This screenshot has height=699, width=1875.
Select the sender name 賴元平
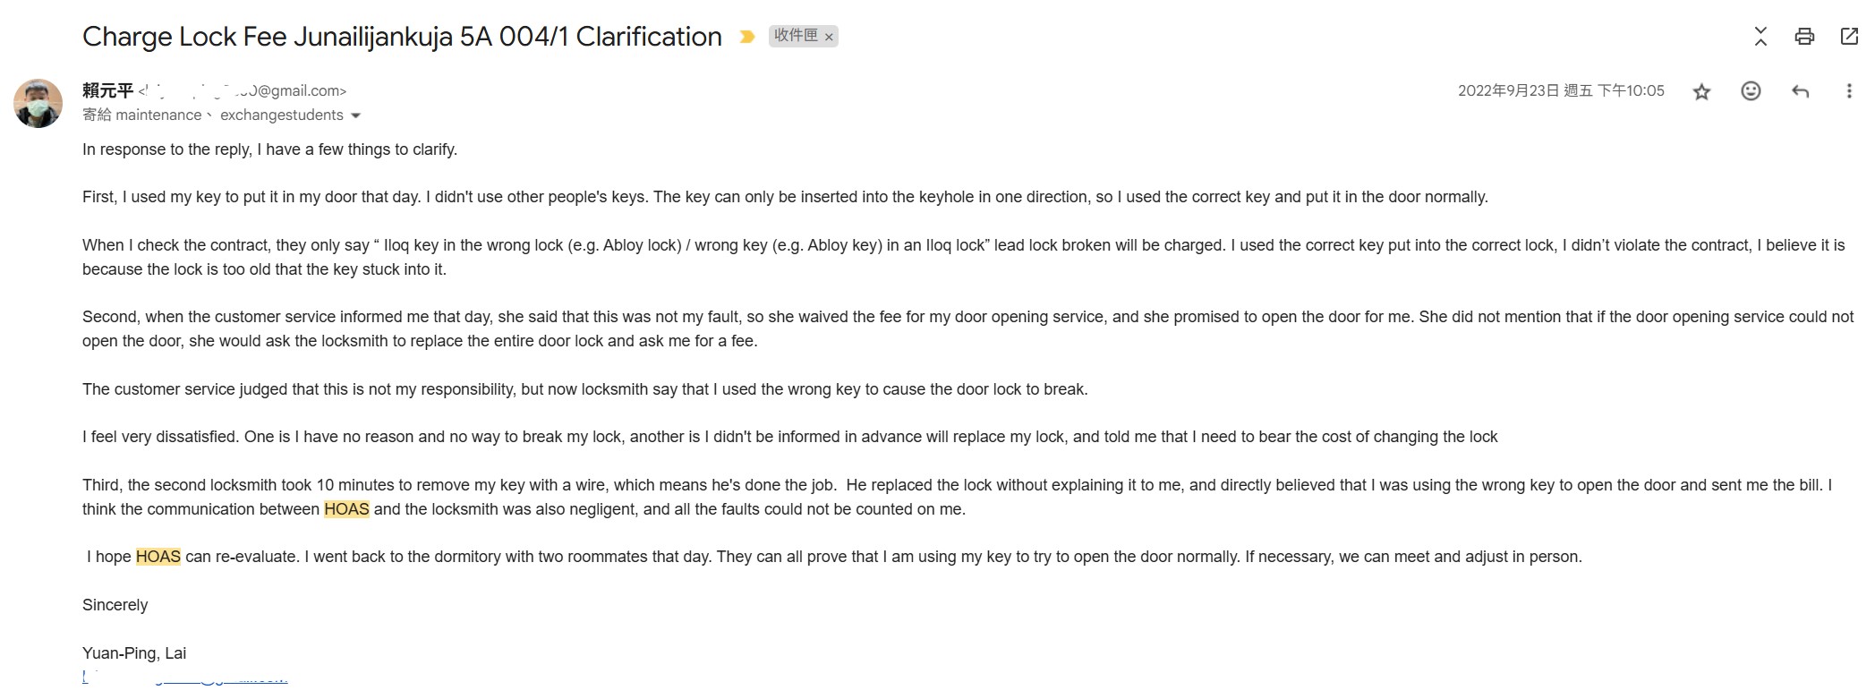pyautogui.click(x=107, y=90)
